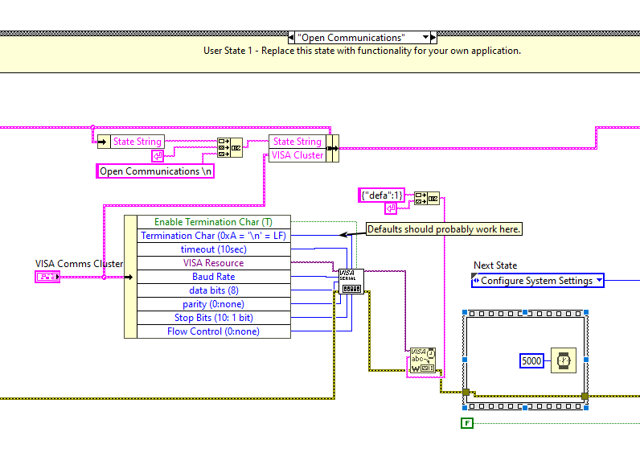Click Concatenate Strings node near State String
Screen dimensions: 640x465
coord(230,147)
